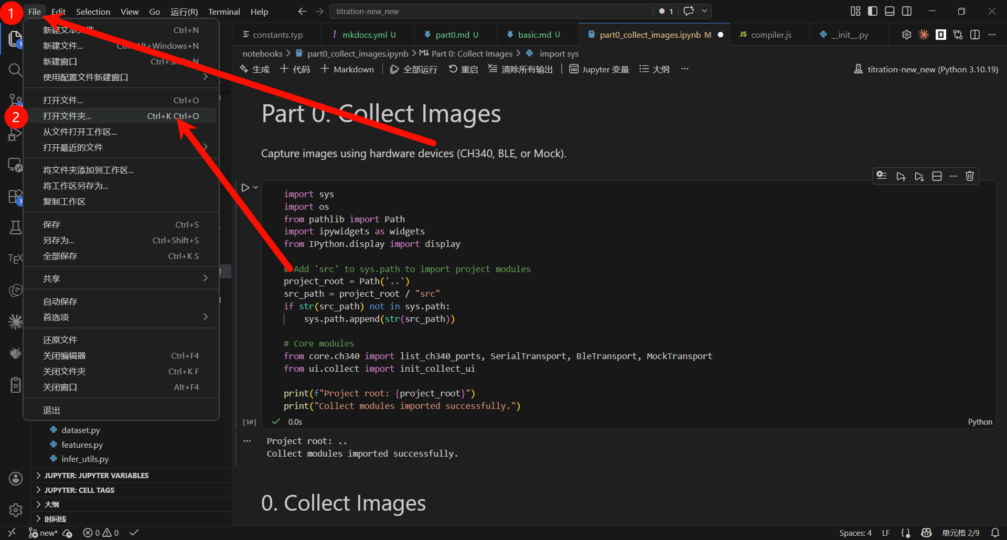Open Manage gear in activity bar

pyautogui.click(x=16, y=510)
